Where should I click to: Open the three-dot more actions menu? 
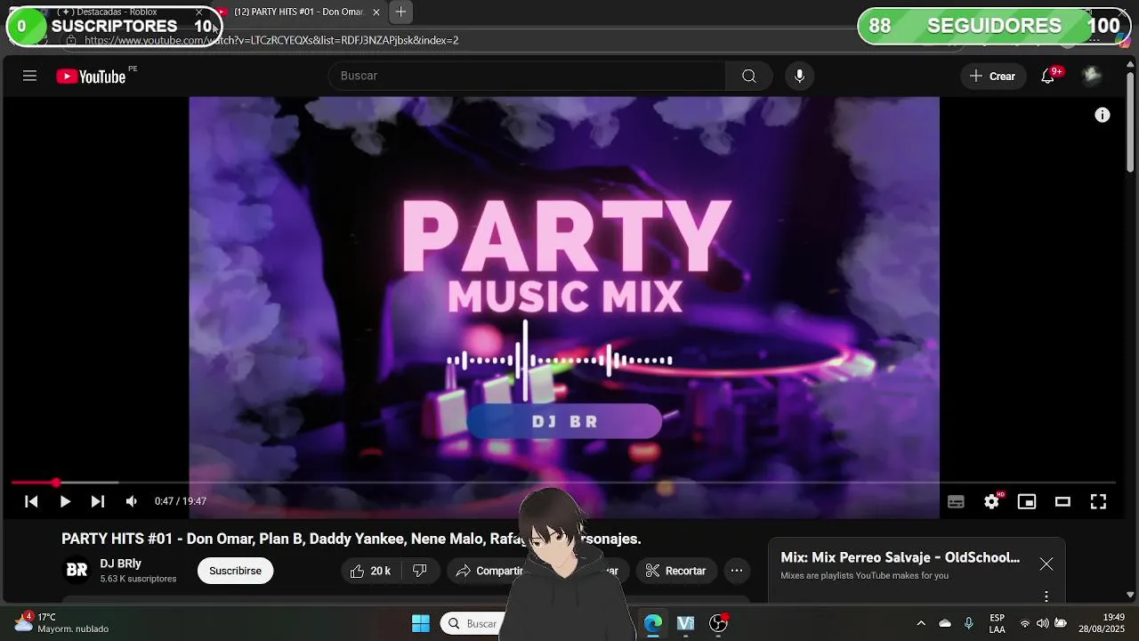click(x=737, y=571)
